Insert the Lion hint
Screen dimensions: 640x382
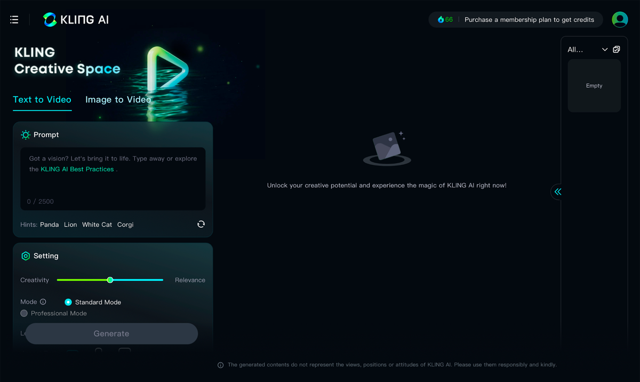pyautogui.click(x=70, y=225)
